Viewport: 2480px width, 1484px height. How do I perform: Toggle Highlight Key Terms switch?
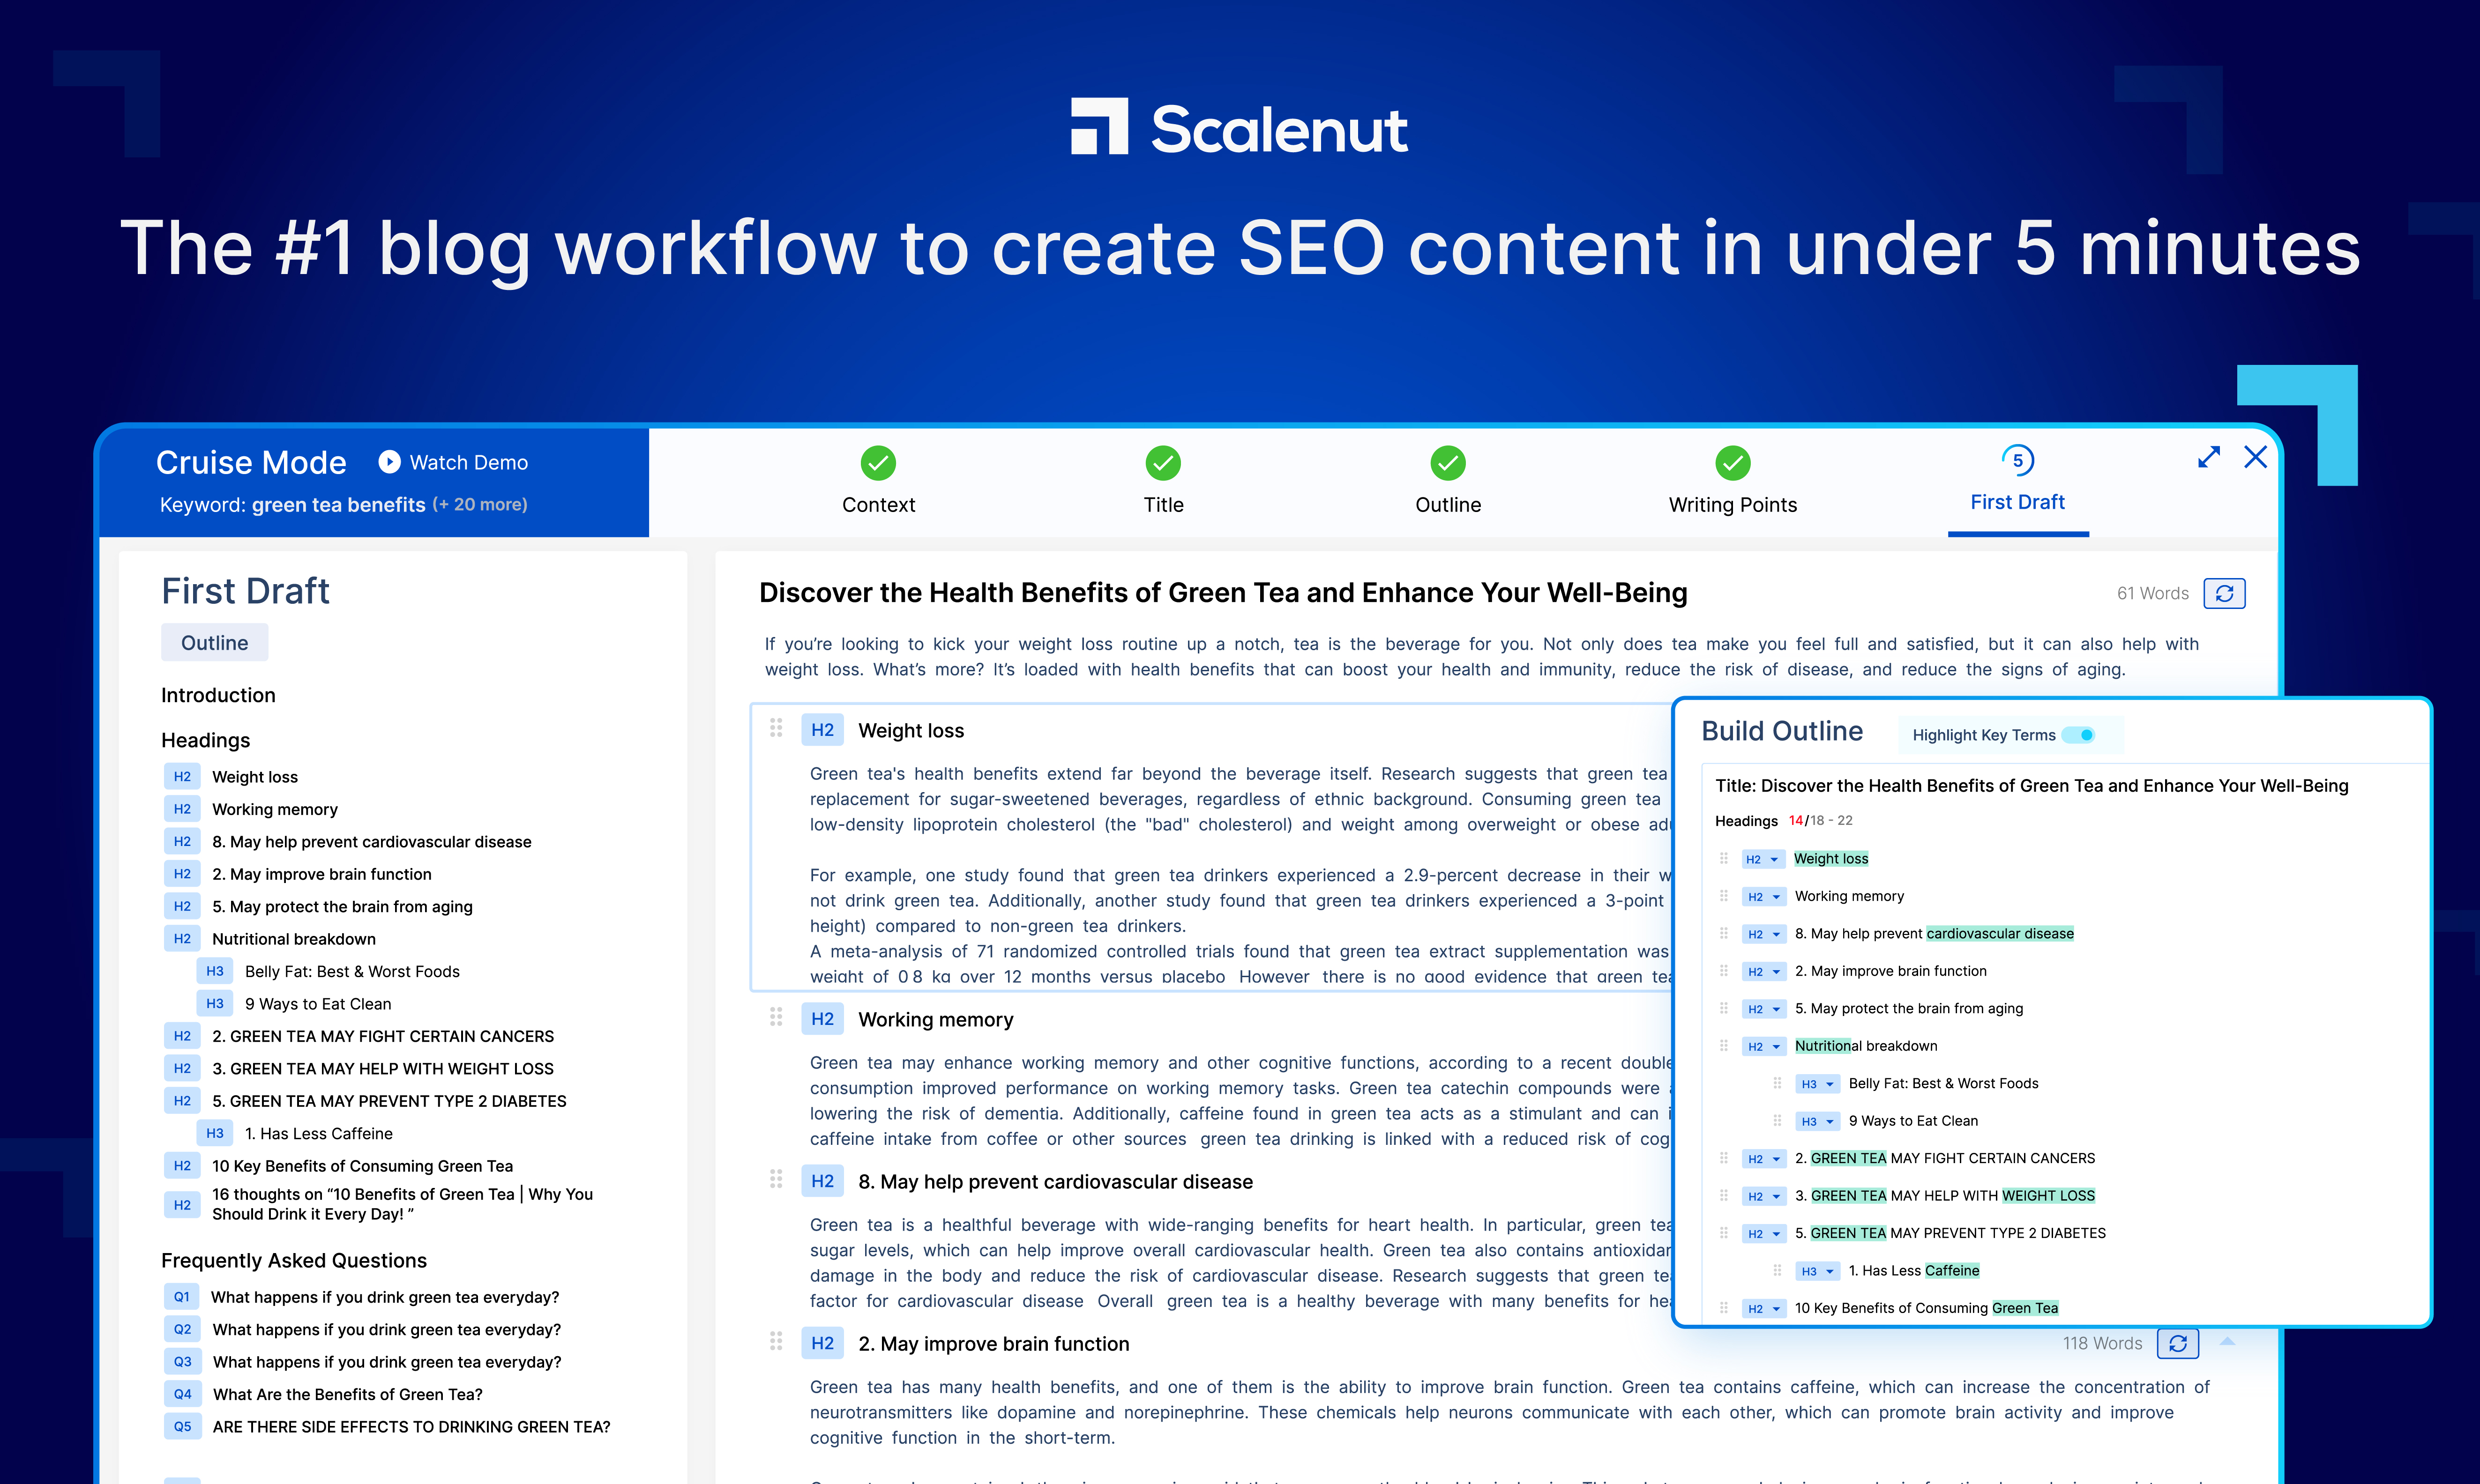[x=2079, y=735]
